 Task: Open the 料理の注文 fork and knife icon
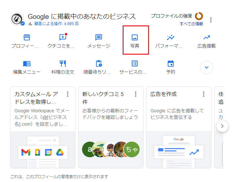63,63
